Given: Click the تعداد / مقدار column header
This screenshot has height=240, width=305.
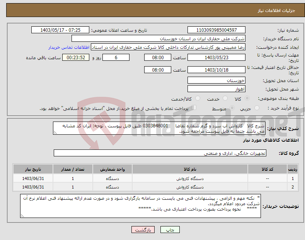Looking at the screenshot, I should coord(73,169).
